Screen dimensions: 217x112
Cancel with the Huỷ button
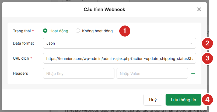[153, 100]
